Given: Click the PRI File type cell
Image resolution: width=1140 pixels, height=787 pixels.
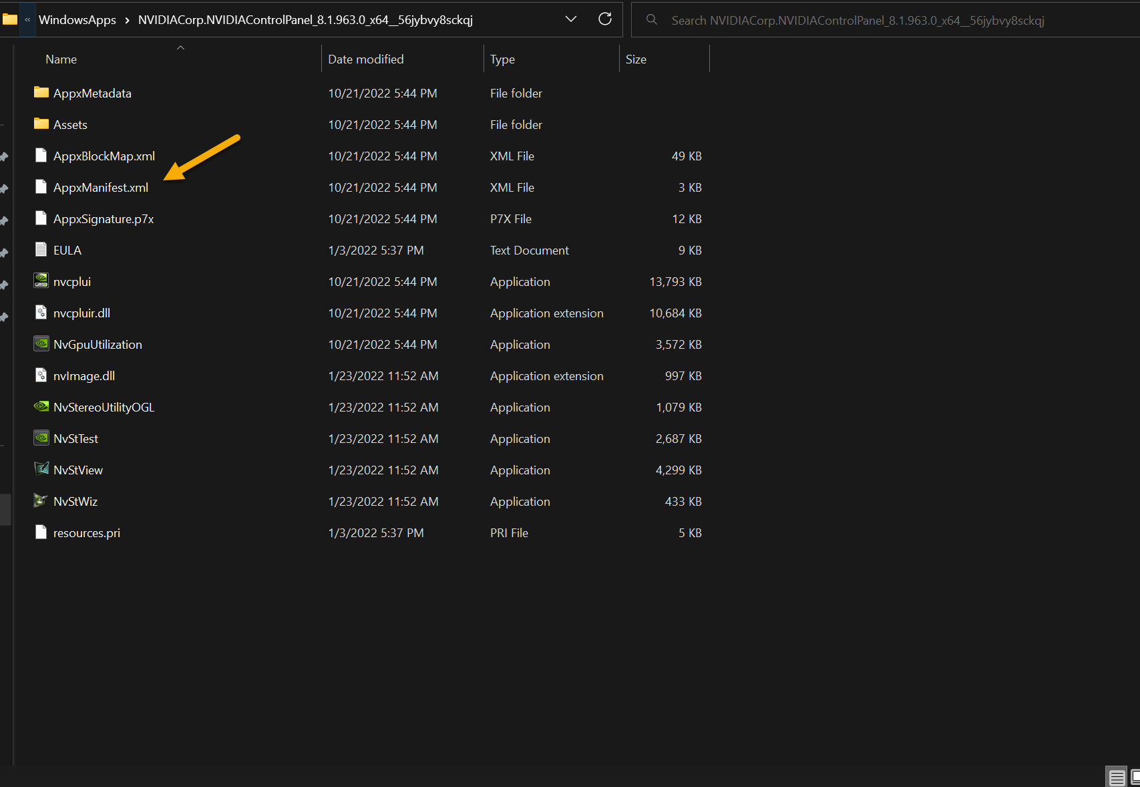Looking at the screenshot, I should pyautogui.click(x=509, y=533).
